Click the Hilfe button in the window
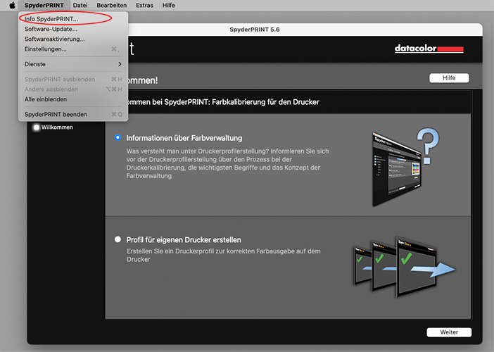 (x=448, y=78)
